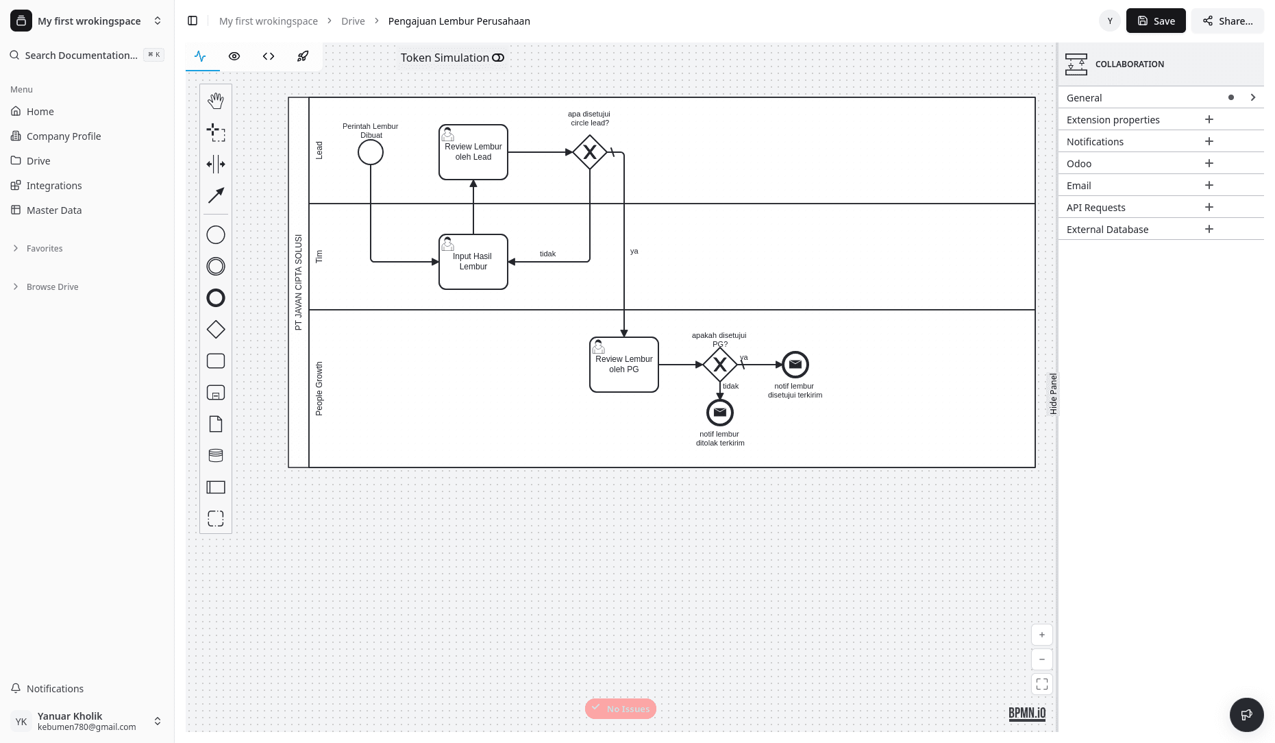The height and width of the screenshot is (743, 1275).
Task: Switch to the eye preview view
Action: (x=234, y=56)
